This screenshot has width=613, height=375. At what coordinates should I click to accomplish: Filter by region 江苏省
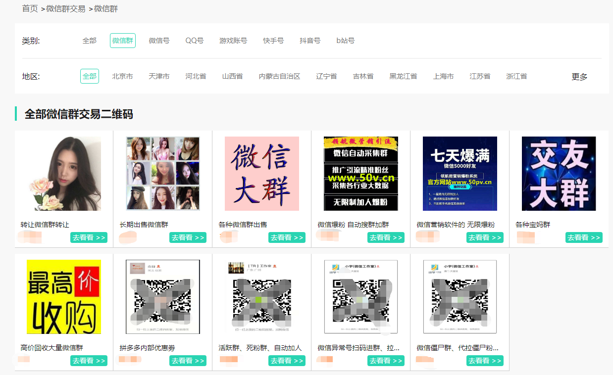click(x=480, y=76)
